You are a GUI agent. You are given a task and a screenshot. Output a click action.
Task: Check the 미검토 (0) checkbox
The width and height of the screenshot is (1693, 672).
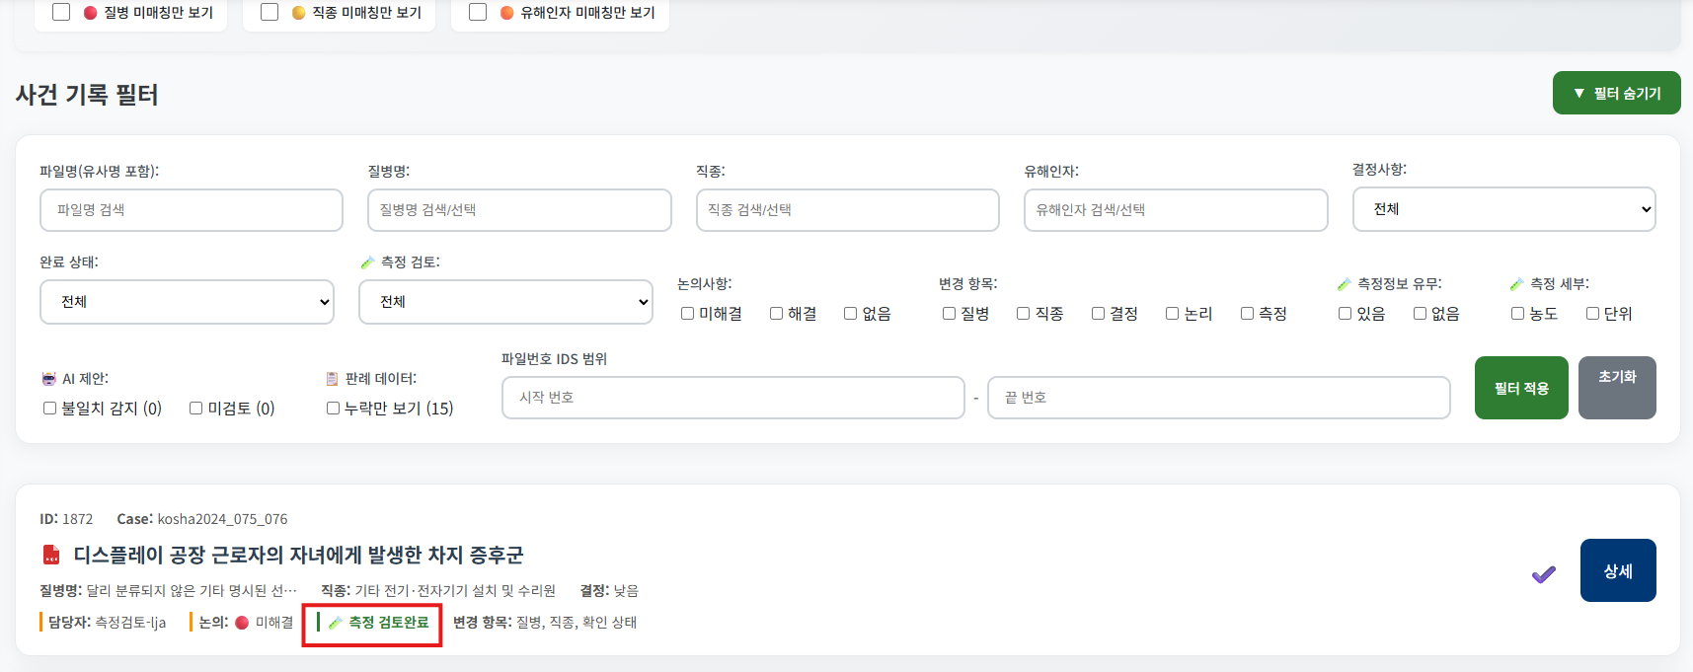tap(196, 409)
